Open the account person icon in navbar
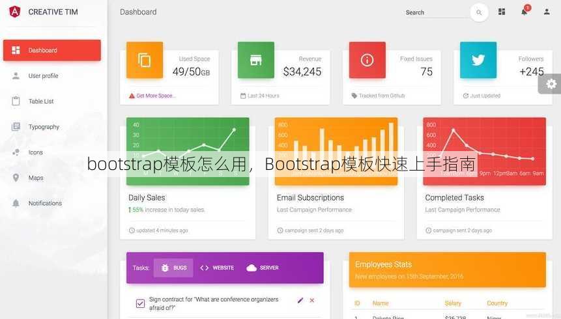Viewport: 561px width, 319px height. (547, 12)
